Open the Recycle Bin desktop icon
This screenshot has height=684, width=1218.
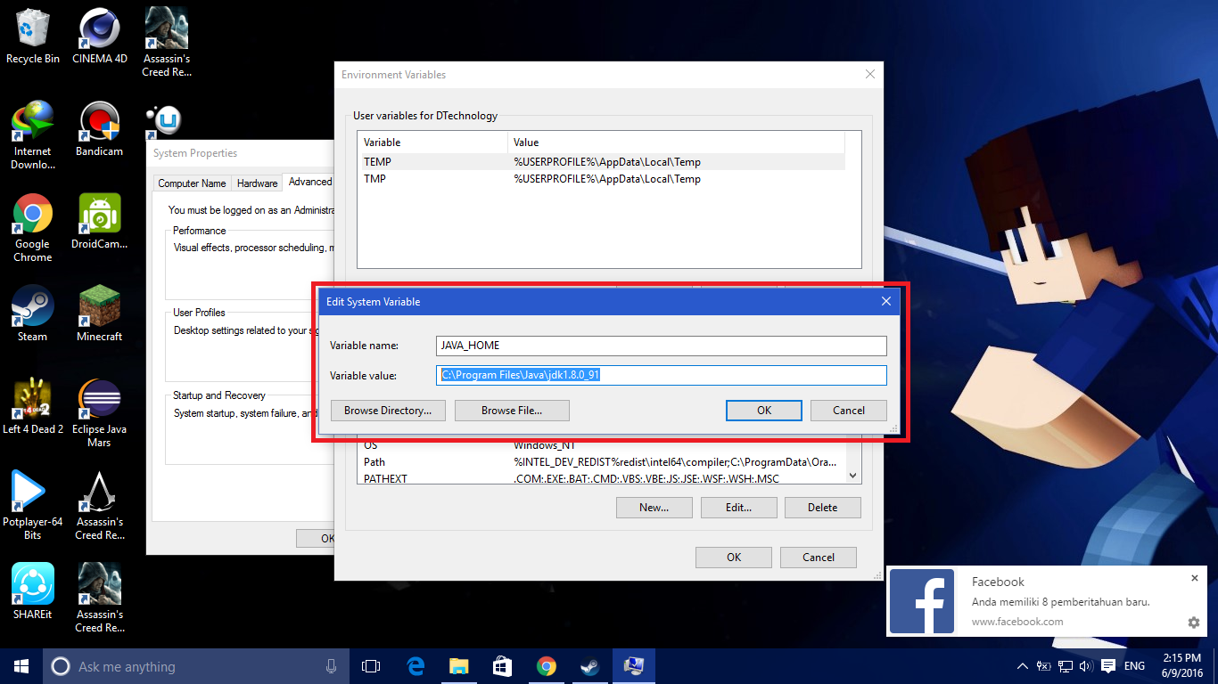point(33,37)
